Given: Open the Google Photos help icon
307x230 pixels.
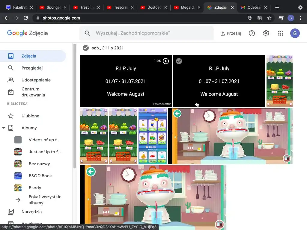Looking at the screenshot, I should pyautogui.click(x=252, y=33).
